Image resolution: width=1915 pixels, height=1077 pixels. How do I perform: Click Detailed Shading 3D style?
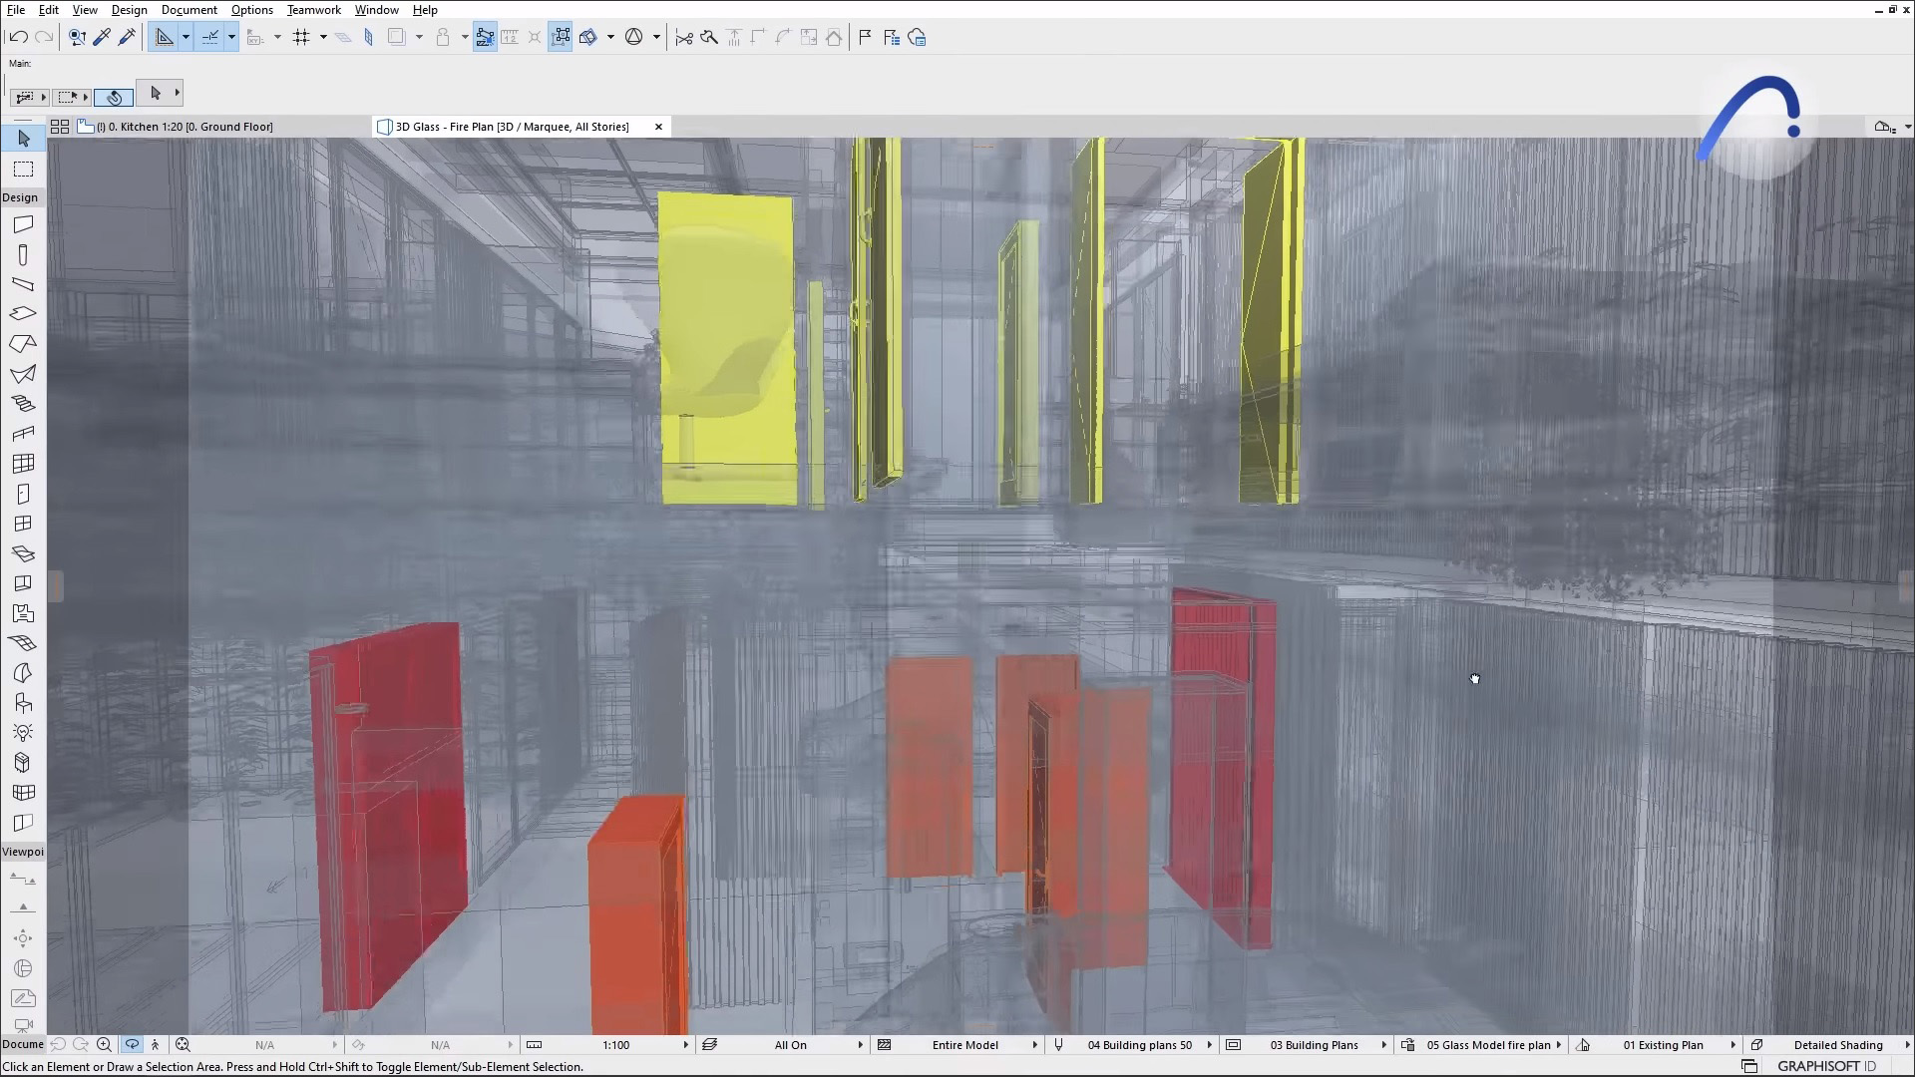point(1838,1045)
